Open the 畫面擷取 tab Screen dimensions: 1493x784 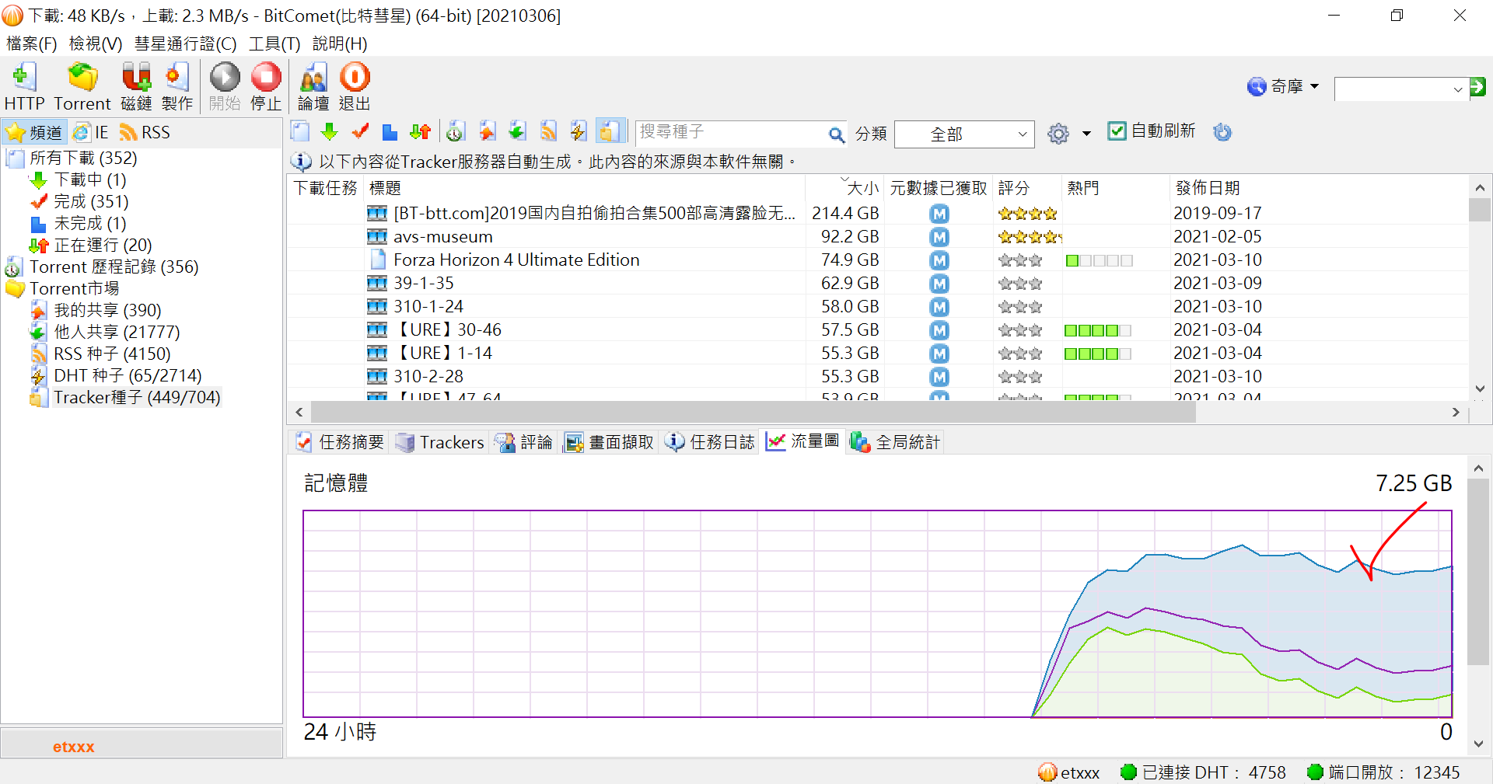click(609, 442)
